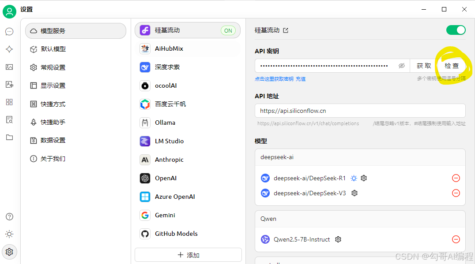Select the Anthropic provider

(188, 160)
